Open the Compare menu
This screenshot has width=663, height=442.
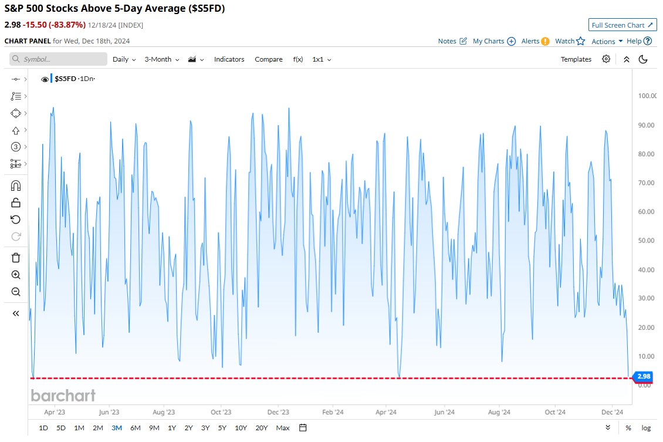pos(269,59)
